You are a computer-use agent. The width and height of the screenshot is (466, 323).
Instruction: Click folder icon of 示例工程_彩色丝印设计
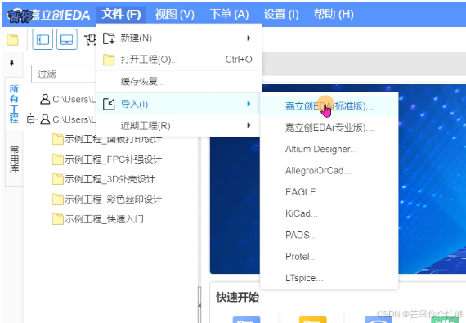58,199
